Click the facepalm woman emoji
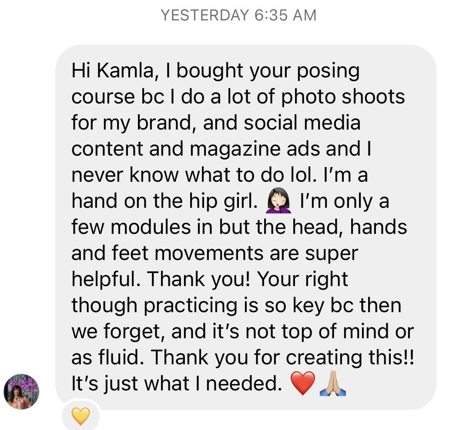Viewport: 473px width, 430px height. [x=278, y=200]
